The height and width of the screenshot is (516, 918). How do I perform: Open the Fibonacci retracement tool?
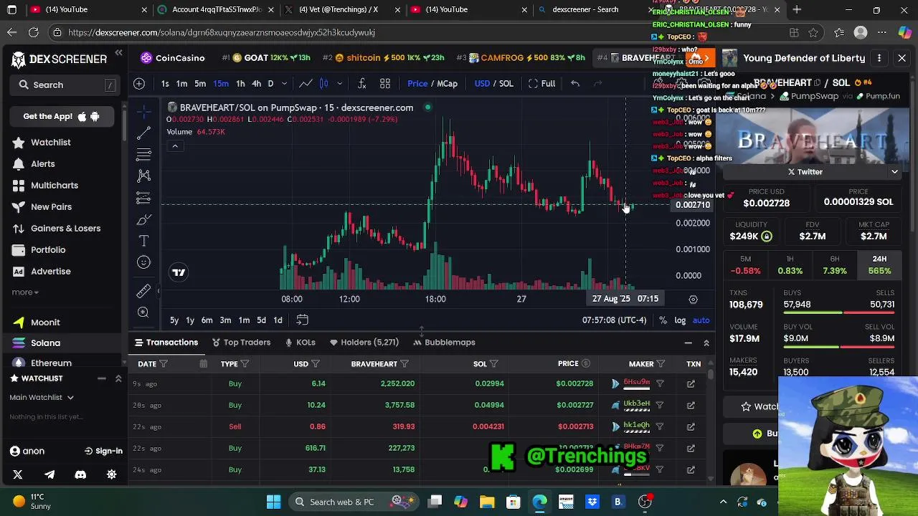click(x=144, y=155)
